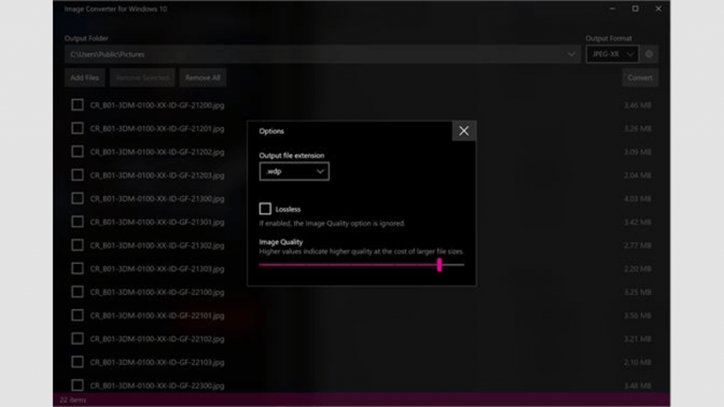The image size is (724, 407).
Task: Close the Image Converter window
Action: pos(658,8)
